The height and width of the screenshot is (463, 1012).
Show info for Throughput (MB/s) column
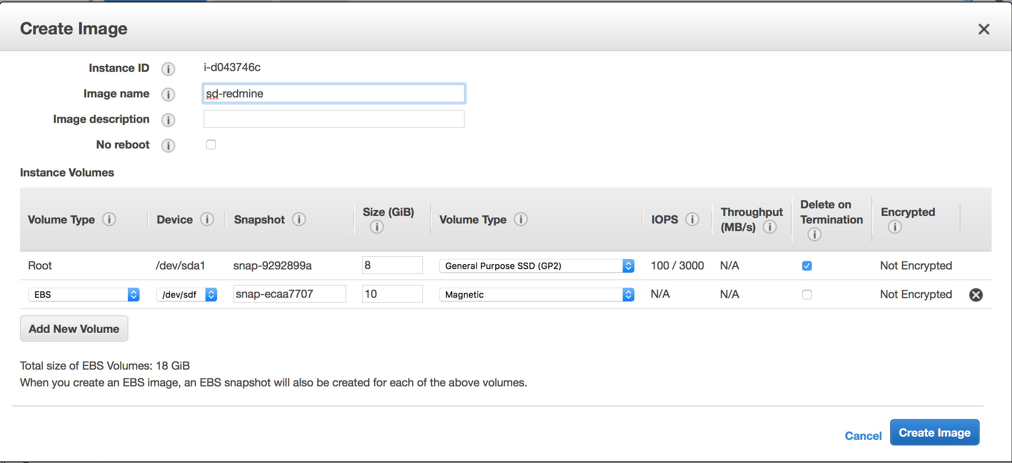coord(770,227)
